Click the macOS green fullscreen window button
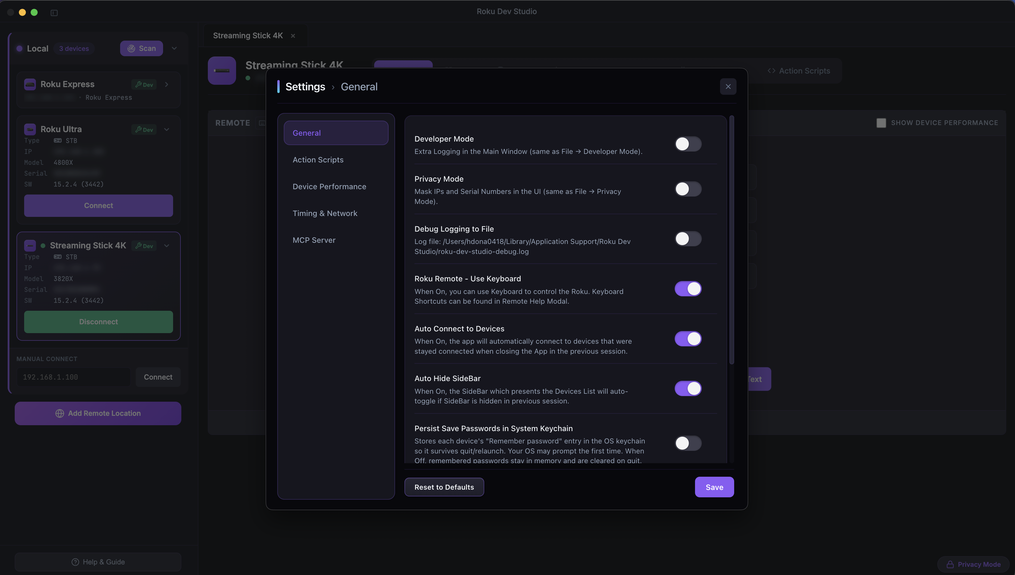Image resolution: width=1015 pixels, height=575 pixels. (34, 12)
